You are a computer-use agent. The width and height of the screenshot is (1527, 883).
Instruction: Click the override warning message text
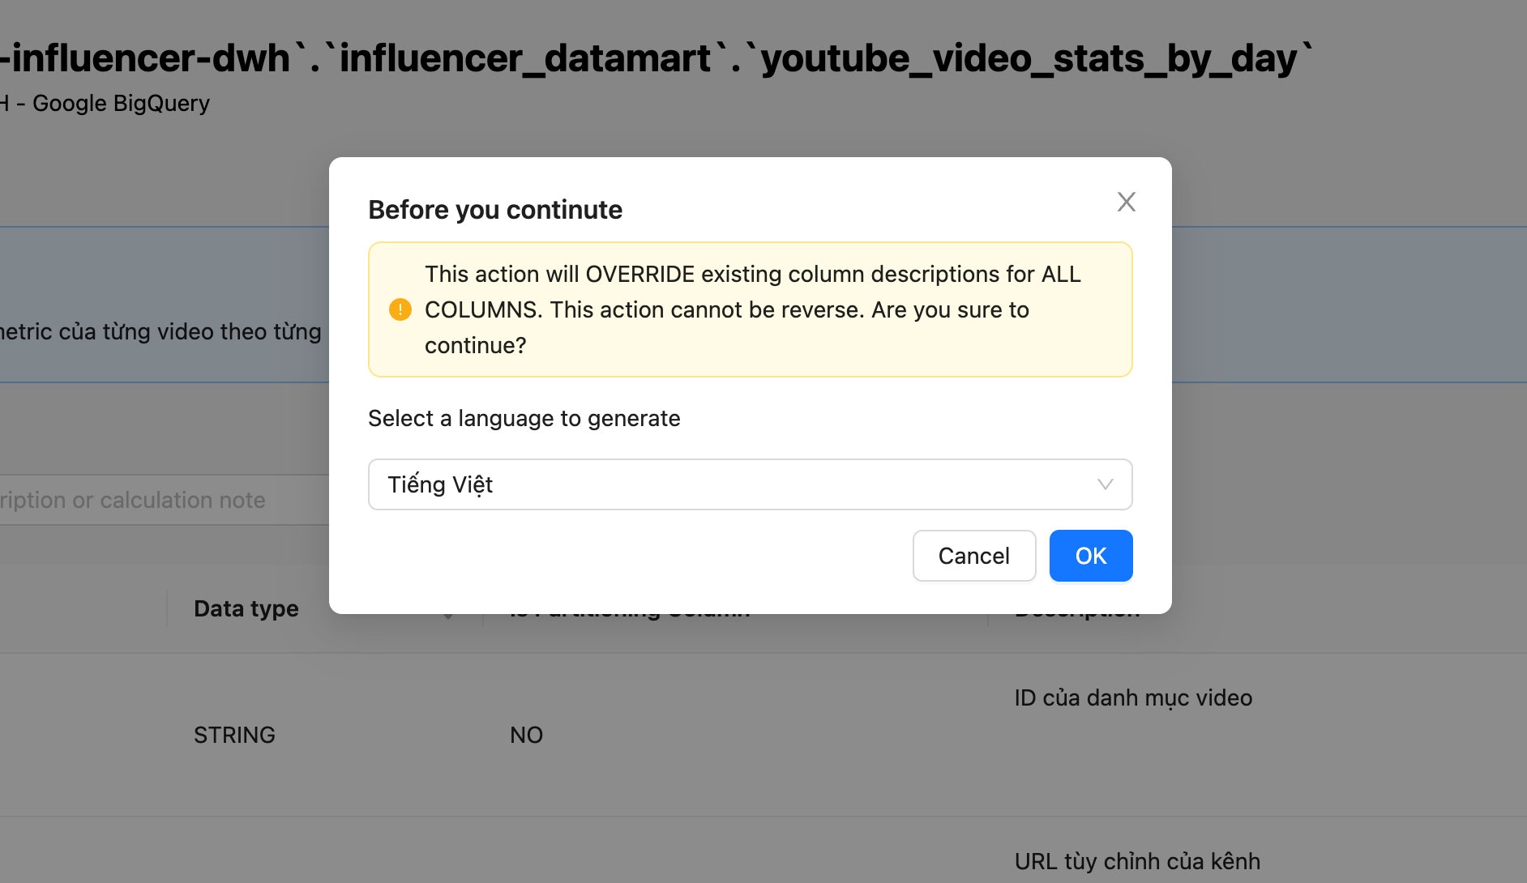pos(752,309)
